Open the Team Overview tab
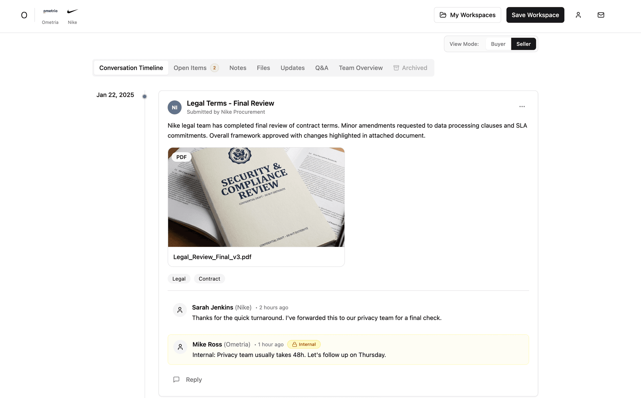This screenshot has height=398, width=641. click(361, 68)
